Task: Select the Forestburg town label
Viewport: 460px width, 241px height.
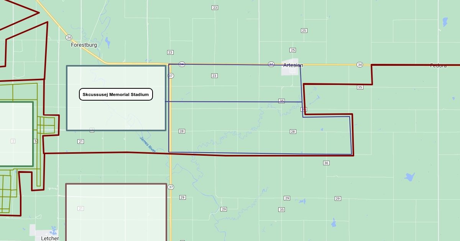Action: click(x=84, y=45)
